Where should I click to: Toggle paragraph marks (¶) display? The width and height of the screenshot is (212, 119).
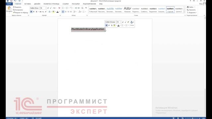point(86,8)
